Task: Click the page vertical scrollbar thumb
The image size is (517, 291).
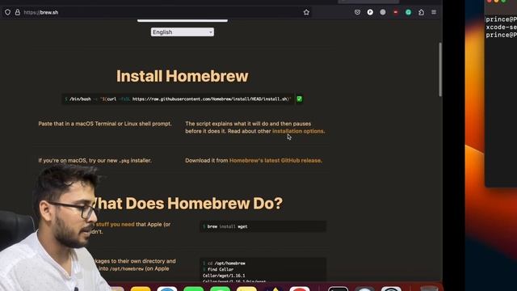Action: pos(440,70)
